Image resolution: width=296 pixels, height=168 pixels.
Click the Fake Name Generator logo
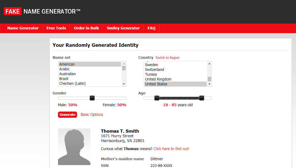pos(42,12)
